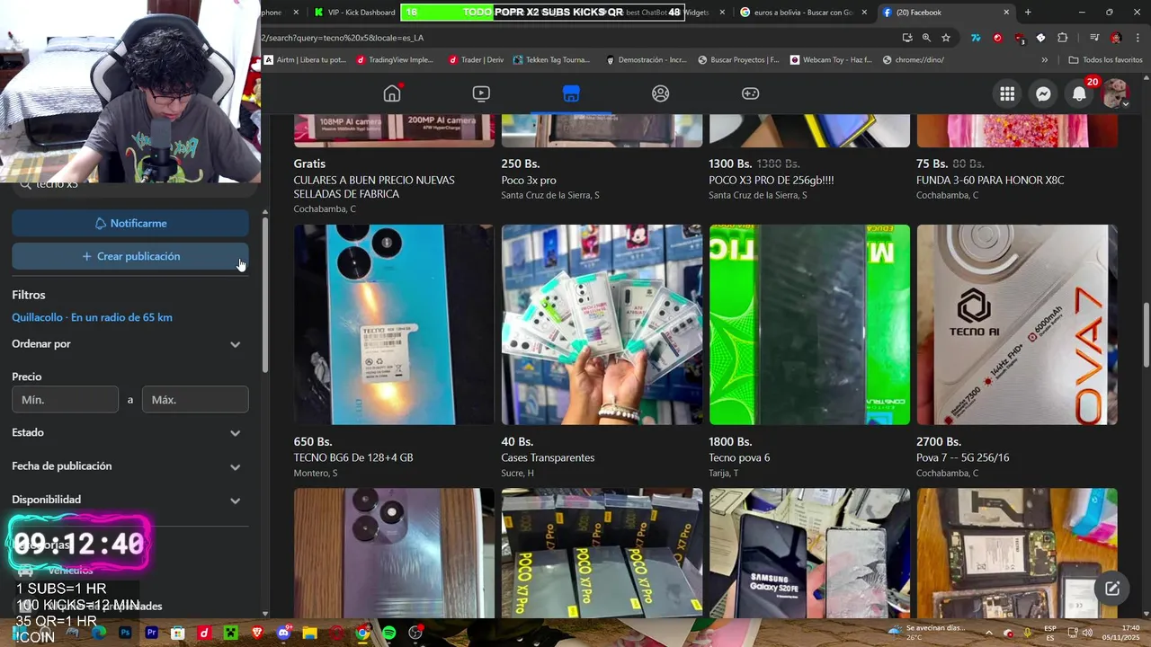Open notifications bell with 20 badge
Image resolution: width=1151 pixels, height=647 pixels.
click(x=1080, y=93)
